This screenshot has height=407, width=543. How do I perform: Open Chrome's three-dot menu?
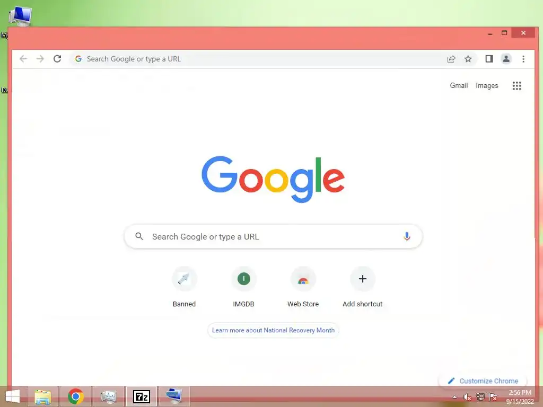point(523,59)
